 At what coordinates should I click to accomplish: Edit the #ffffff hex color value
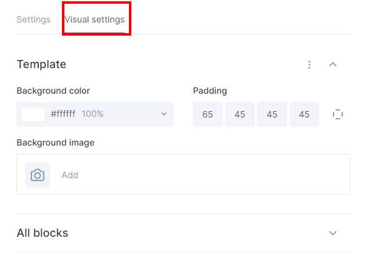63,114
